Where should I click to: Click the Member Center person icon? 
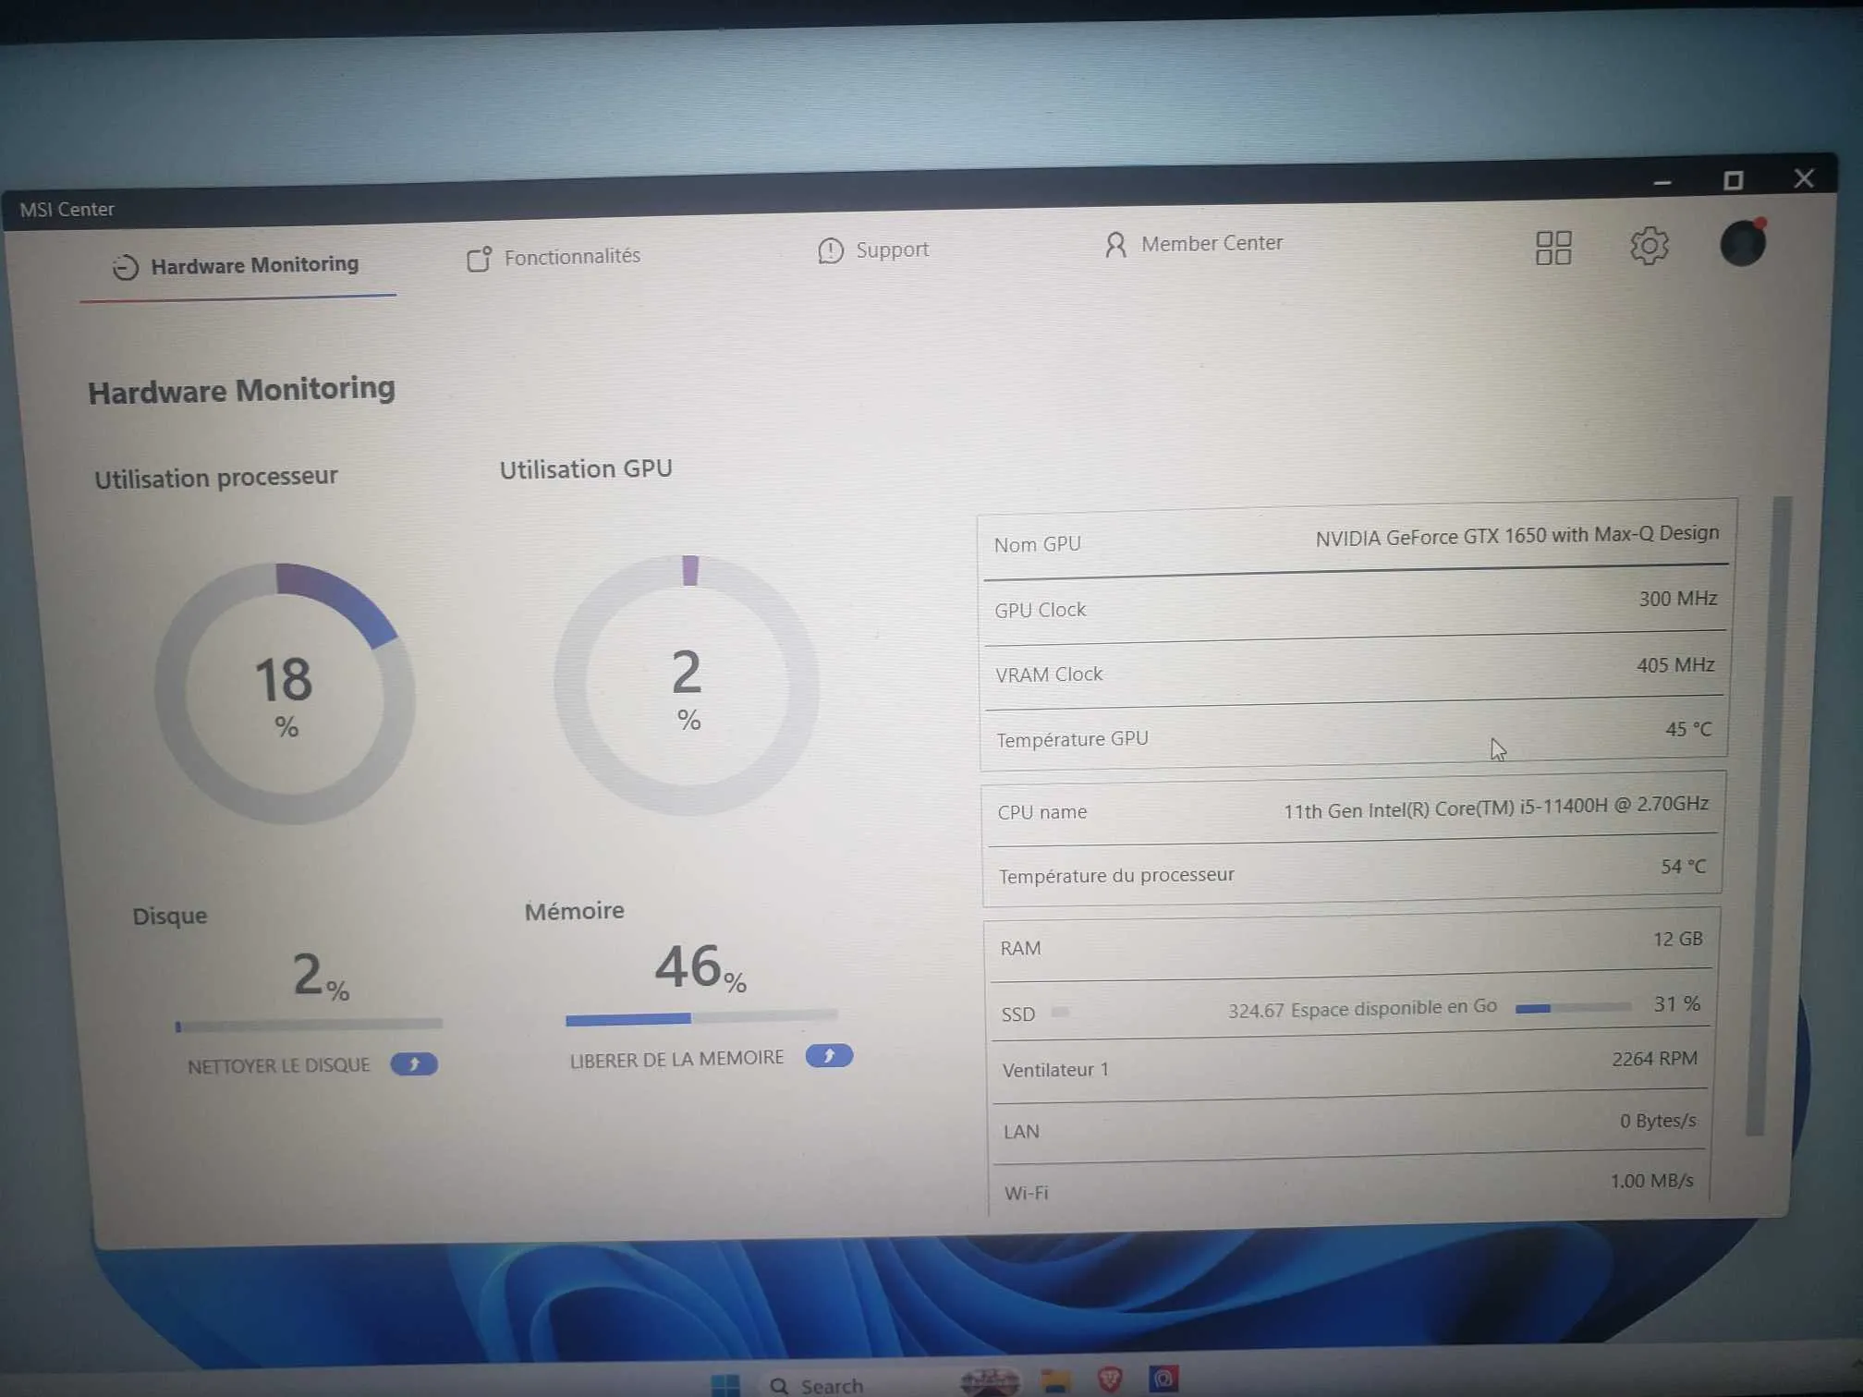1115,245
